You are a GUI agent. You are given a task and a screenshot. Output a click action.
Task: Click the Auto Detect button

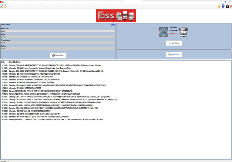(x=174, y=43)
